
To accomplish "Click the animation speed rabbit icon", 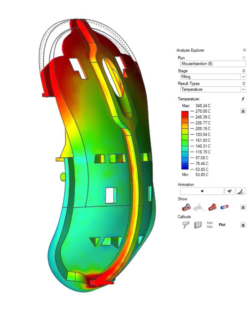I will click(230, 191).
